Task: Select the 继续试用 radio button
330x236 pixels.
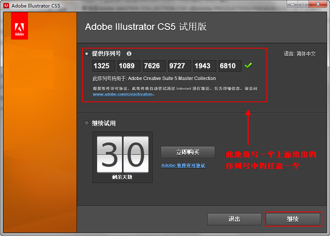Action: [86, 123]
